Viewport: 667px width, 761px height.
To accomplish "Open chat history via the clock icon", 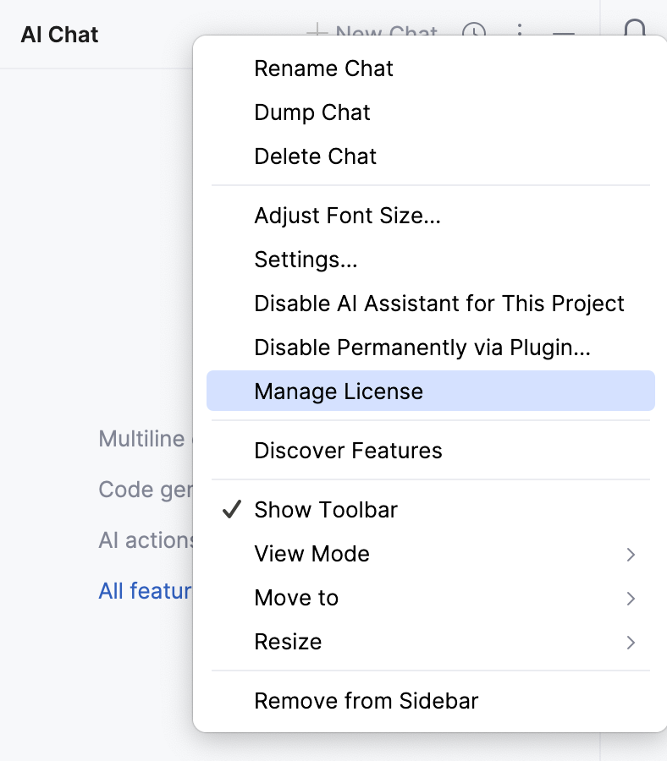I will point(475,34).
